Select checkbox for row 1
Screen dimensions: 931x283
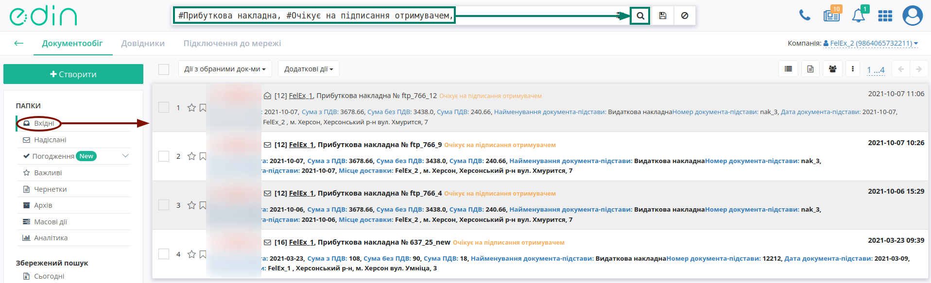point(164,107)
